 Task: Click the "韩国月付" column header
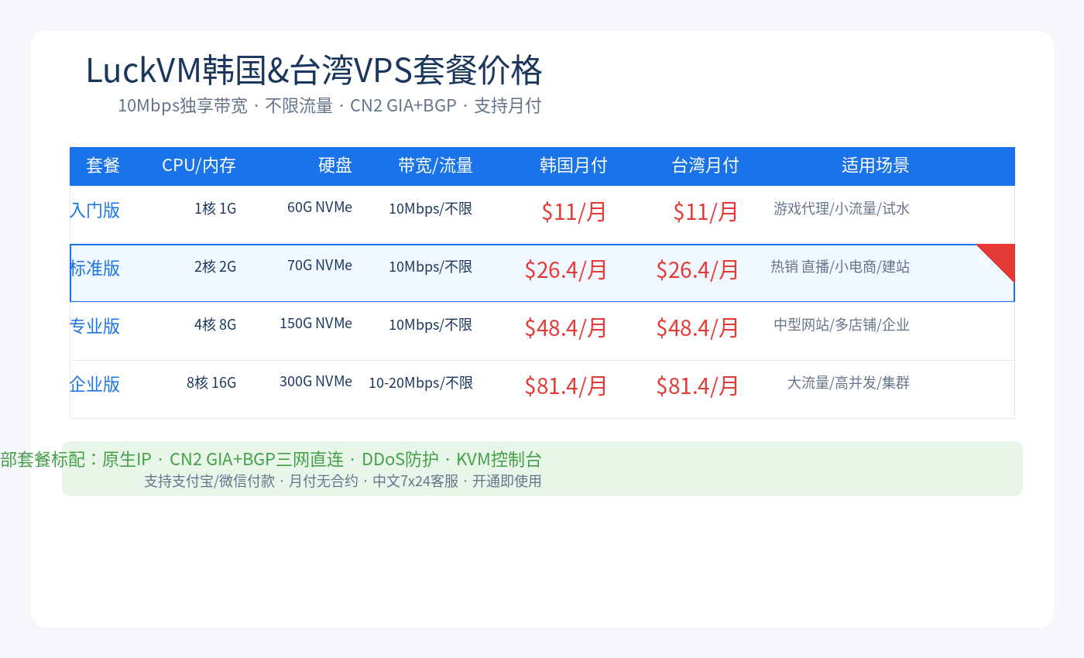(x=574, y=165)
